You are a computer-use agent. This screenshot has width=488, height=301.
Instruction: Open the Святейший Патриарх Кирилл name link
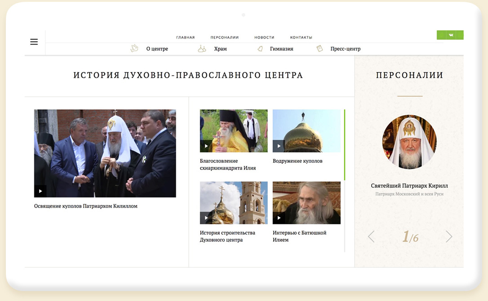pos(409,186)
